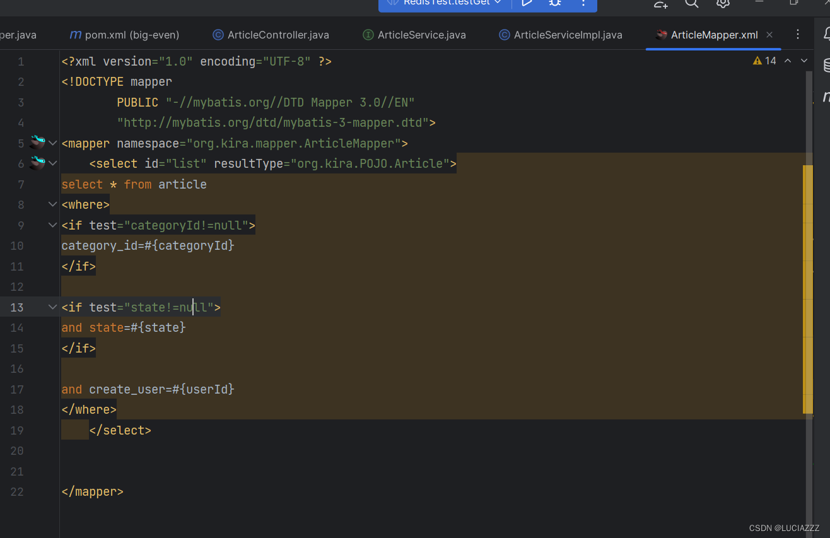830x538 pixels.
Task: Open Search Everywhere with the magnifier icon
Action: (x=691, y=3)
